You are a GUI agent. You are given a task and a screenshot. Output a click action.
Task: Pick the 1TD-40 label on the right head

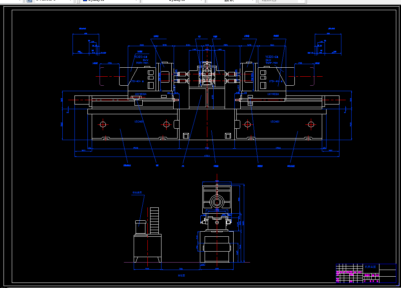[x=276, y=81]
